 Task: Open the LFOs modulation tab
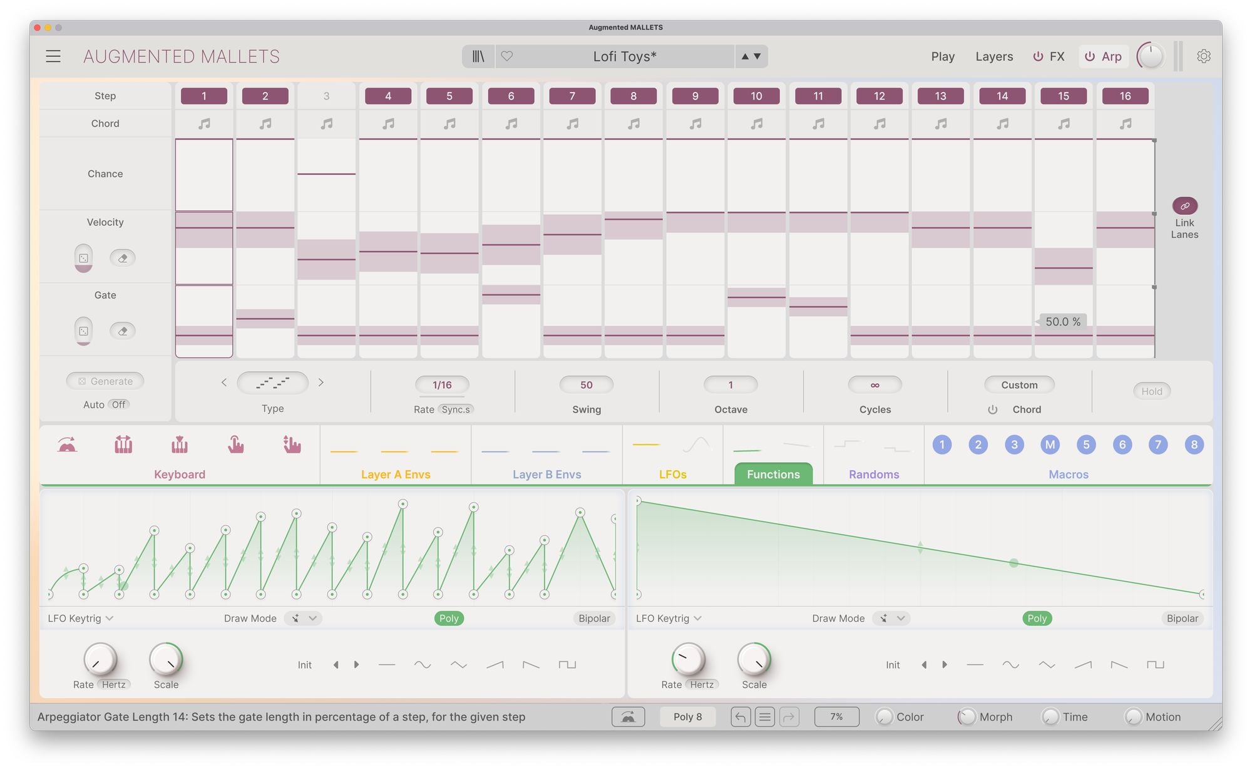673,475
